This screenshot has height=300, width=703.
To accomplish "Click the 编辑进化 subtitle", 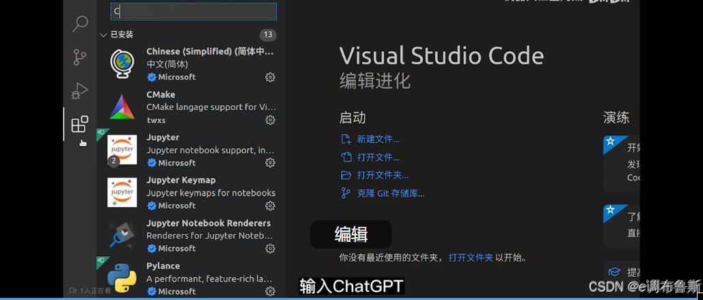I will 375,81.
